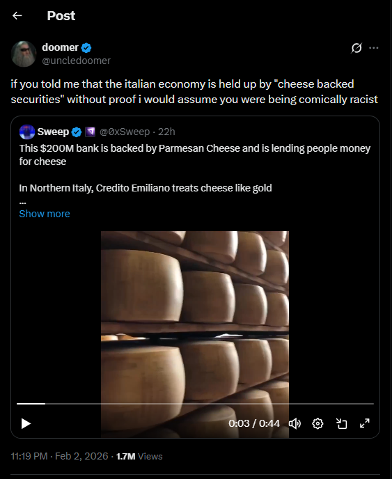This screenshot has height=479, width=392.
Task: Toggle picture-in-picture mode for the video
Action: click(341, 424)
